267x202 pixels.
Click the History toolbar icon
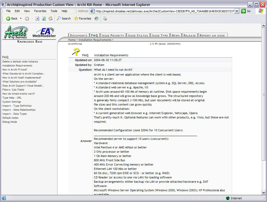(x=96, y=18)
